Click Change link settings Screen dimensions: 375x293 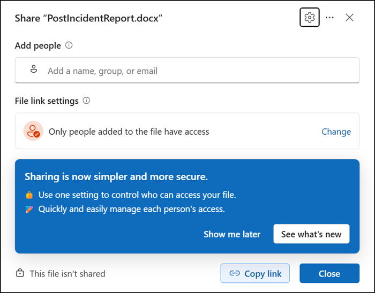[x=336, y=132]
